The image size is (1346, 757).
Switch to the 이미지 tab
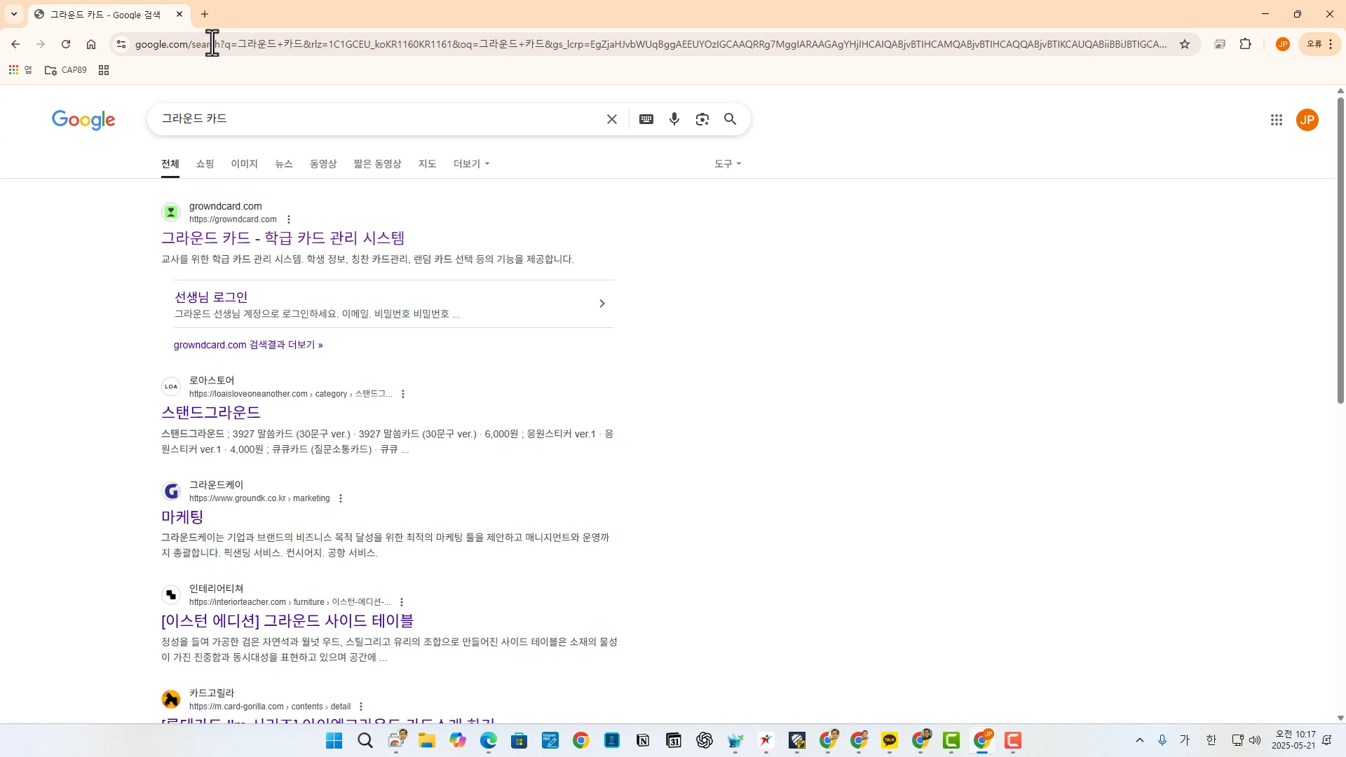[245, 164]
